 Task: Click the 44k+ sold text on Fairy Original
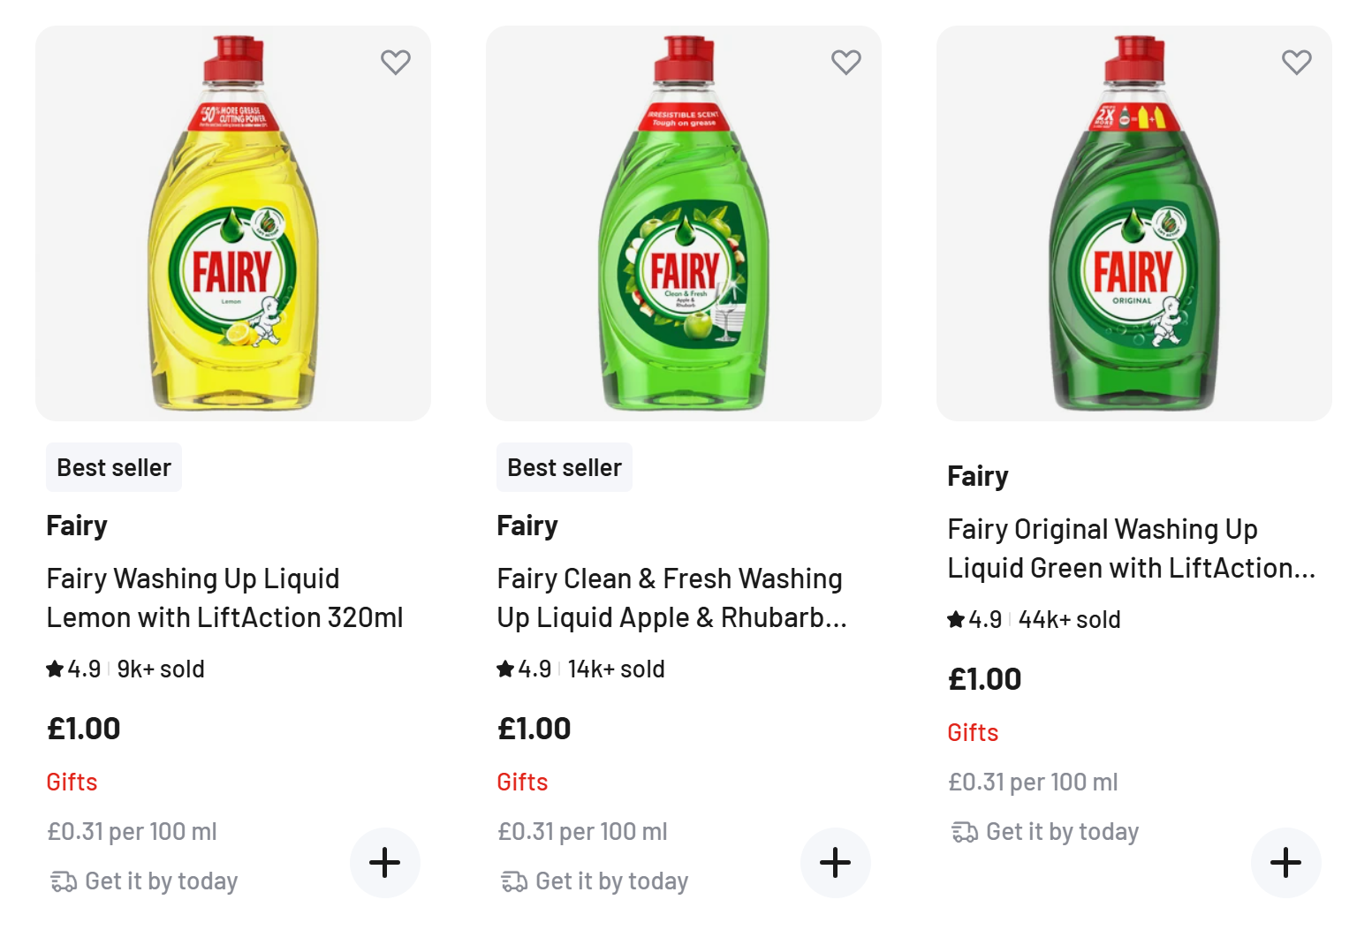(x=1068, y=619)
